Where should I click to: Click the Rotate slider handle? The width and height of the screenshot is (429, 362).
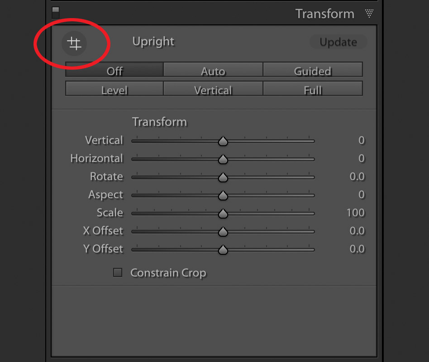[223, 178]
